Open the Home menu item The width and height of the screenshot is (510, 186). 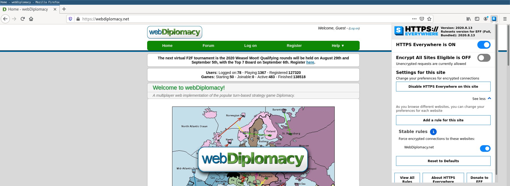[167, 46]
